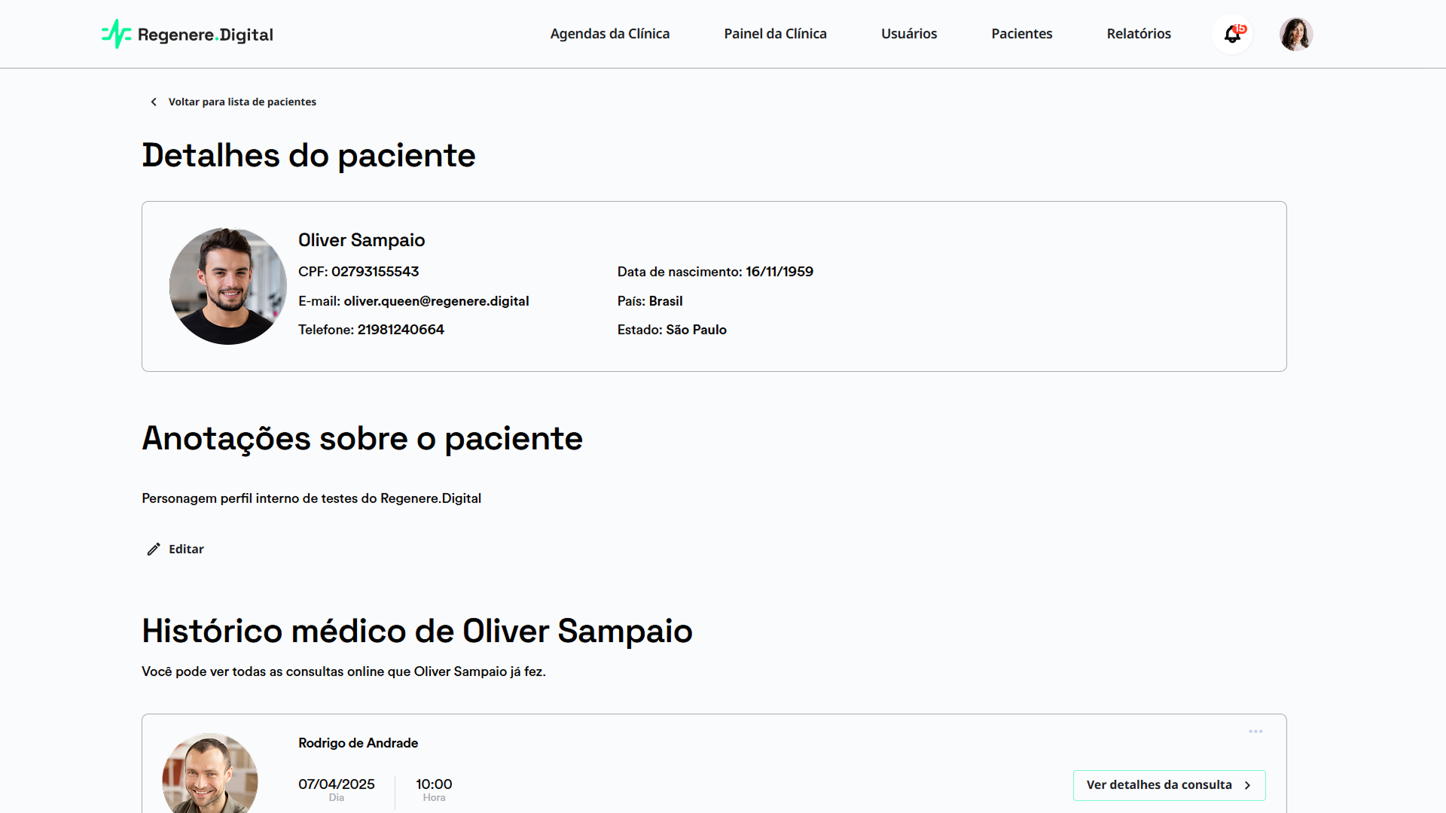The height and width of the screenshot is (813, 1446).
Task: Click the back chevron arrow icon
Action: click(154, 102)
